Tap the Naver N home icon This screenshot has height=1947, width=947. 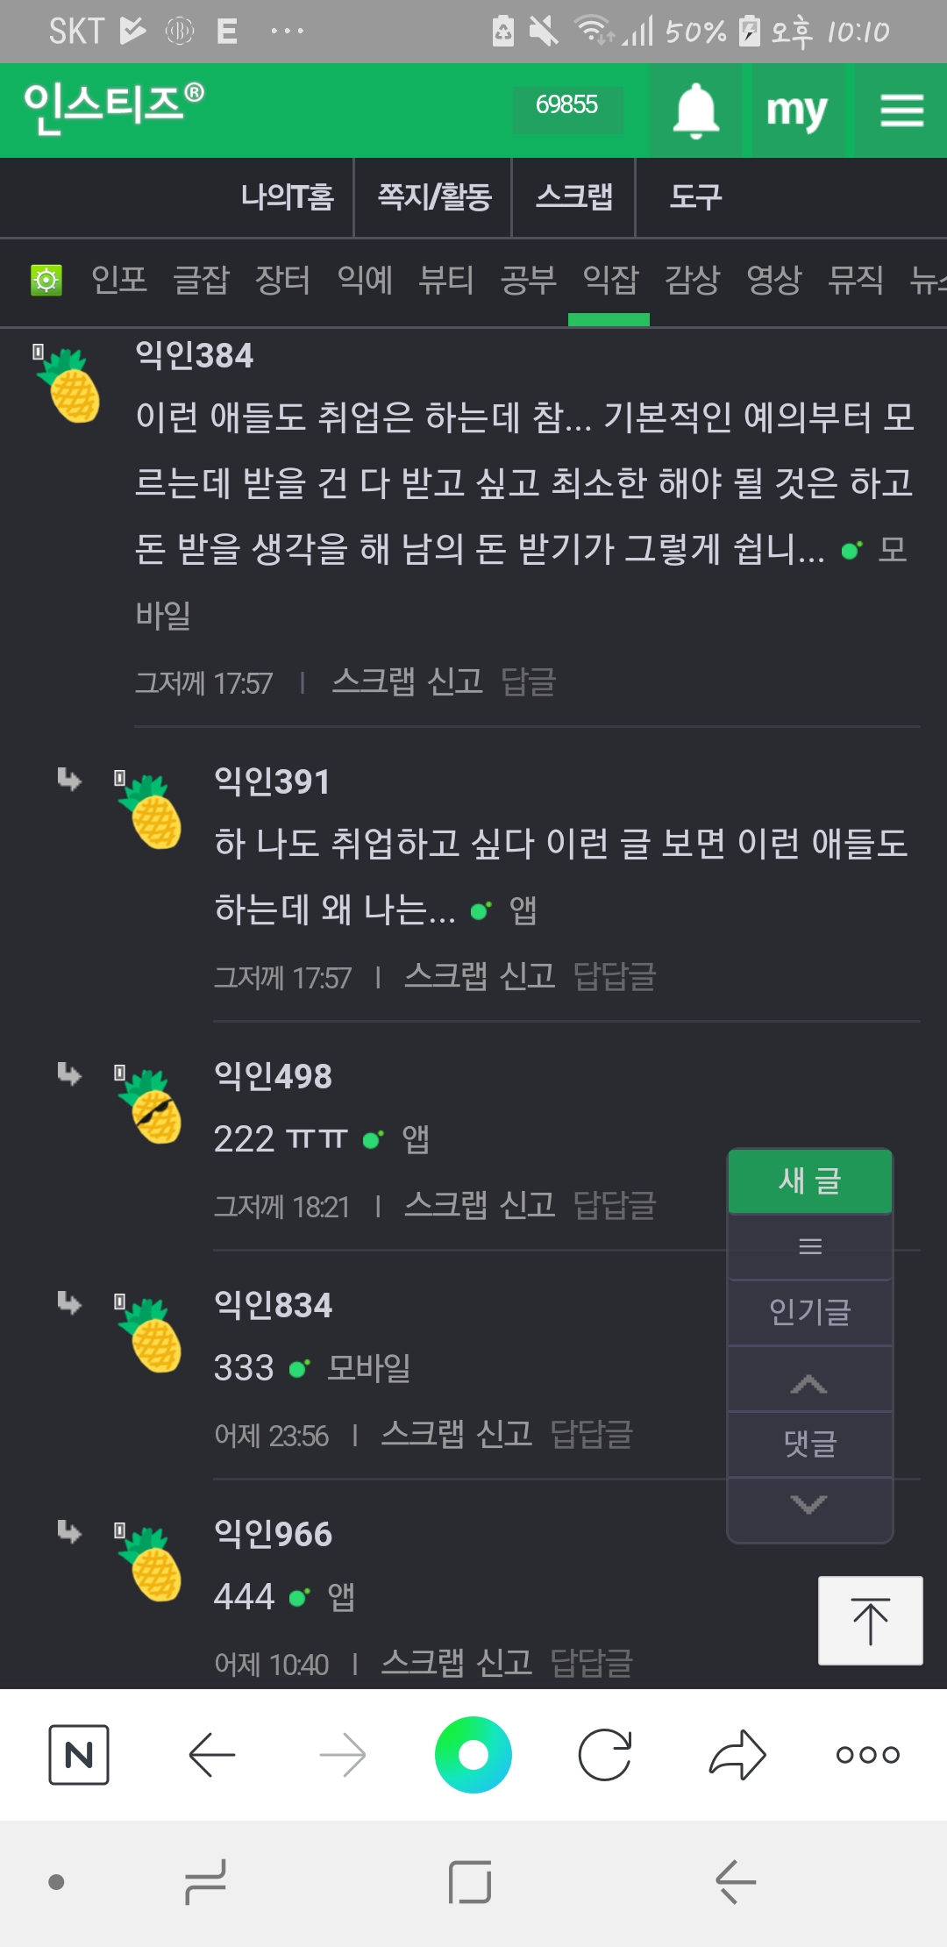point(79,1755)
